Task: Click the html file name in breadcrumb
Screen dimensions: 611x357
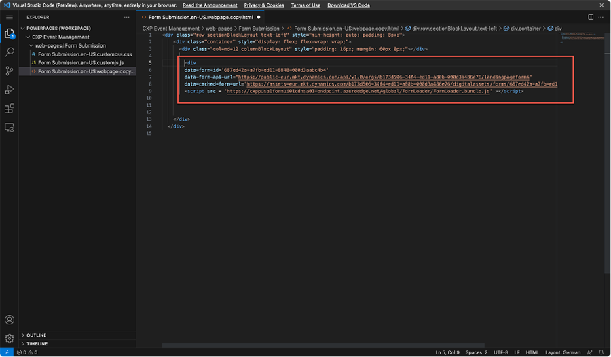Action: [346, 29]
